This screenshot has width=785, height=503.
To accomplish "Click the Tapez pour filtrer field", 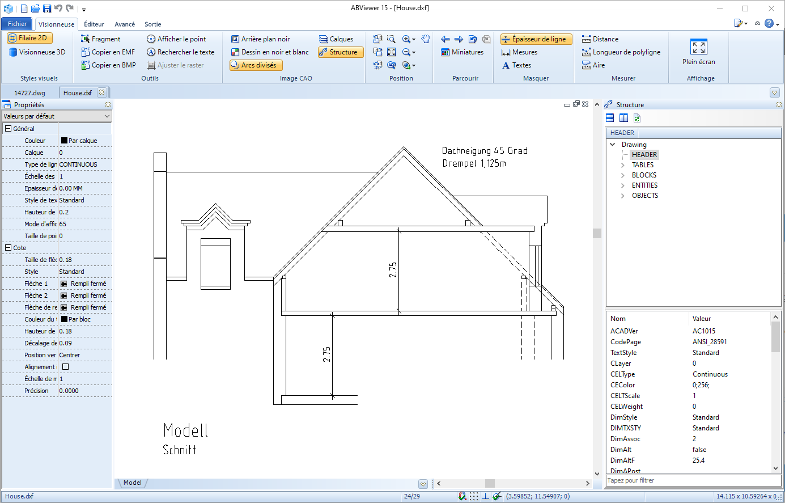I will tap(693, 480).
